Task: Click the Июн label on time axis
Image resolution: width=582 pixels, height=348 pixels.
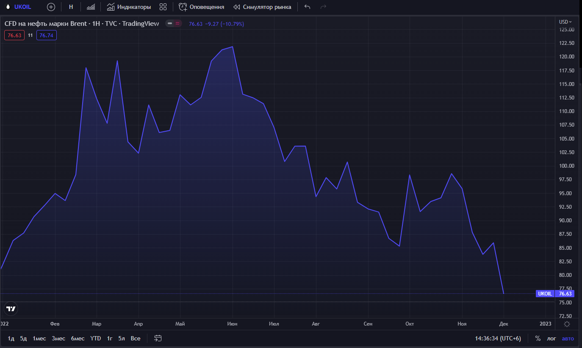Action: (232, 324)
